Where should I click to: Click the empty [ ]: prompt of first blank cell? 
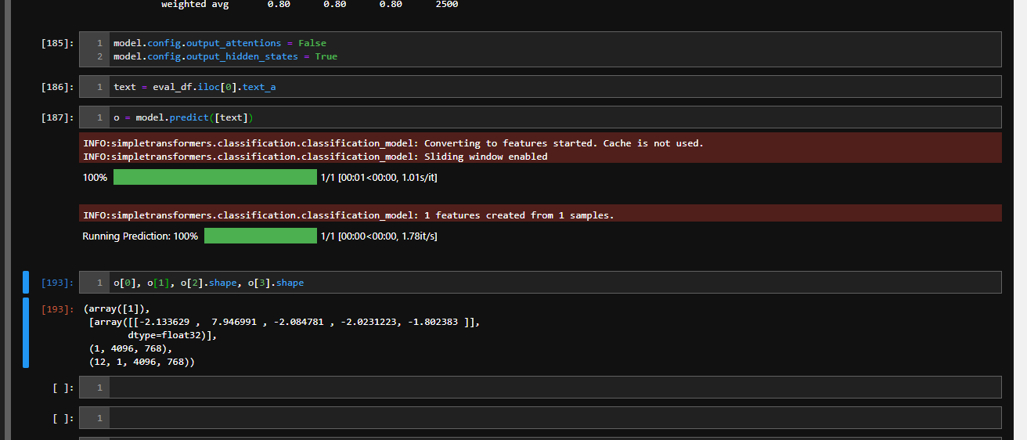63,388
